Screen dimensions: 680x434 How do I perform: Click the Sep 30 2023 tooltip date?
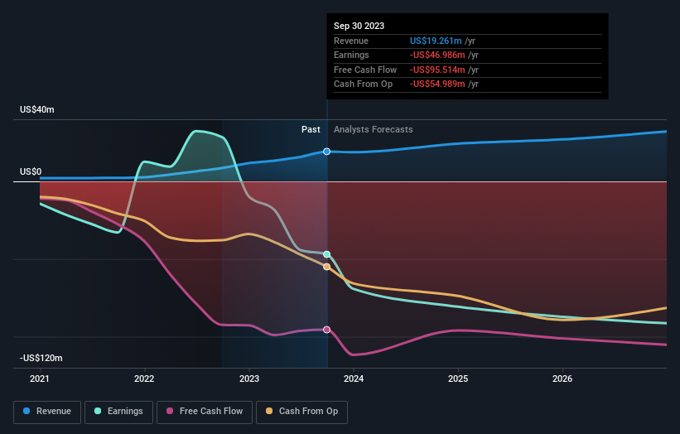click(x=359, y=26)
